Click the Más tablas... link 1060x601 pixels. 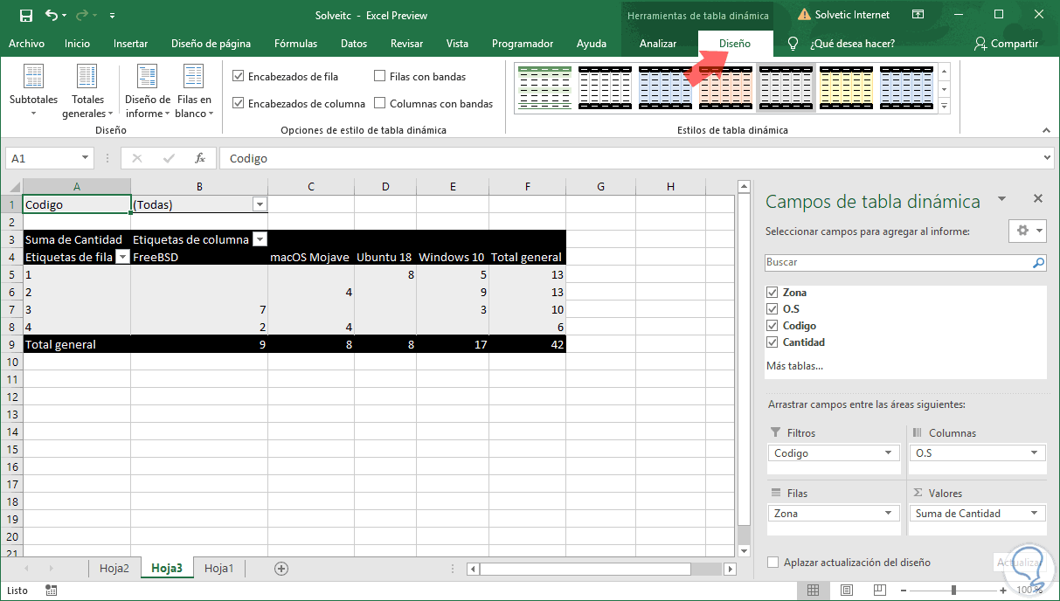793,365
